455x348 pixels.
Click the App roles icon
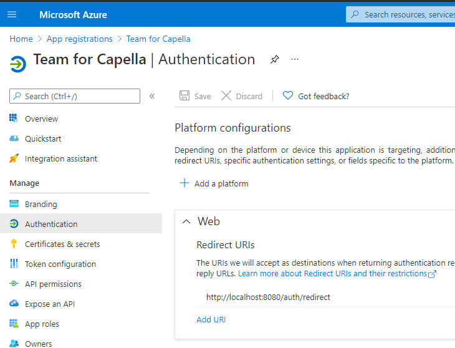coord(14,324)
